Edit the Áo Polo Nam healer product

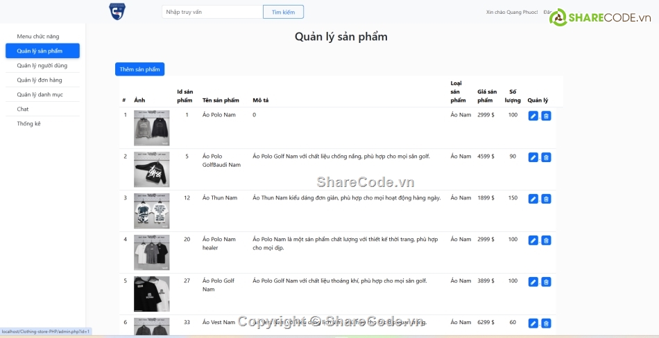(533, 240)
